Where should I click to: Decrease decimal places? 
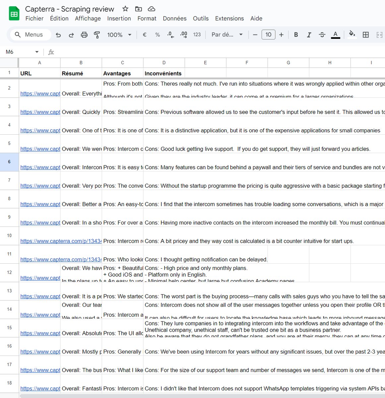coord(170,34)
